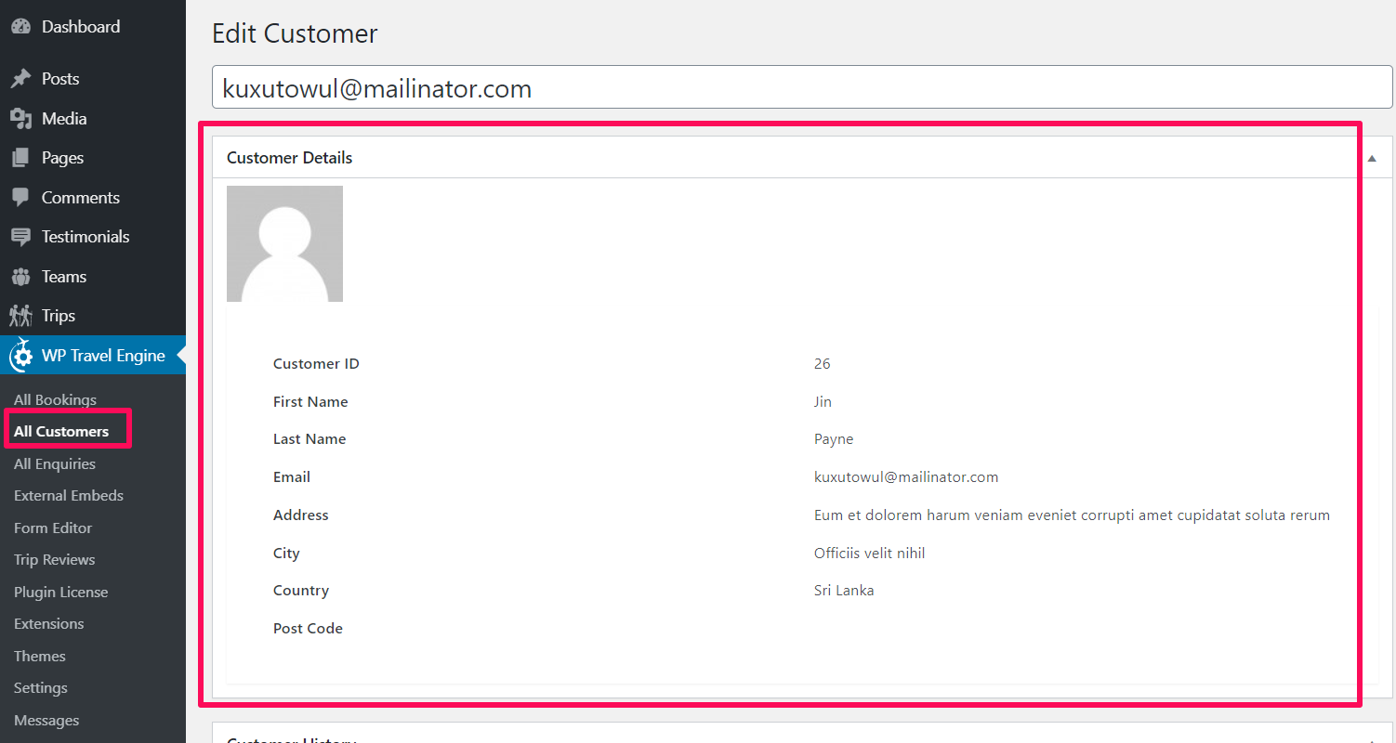
Task: Click the Post Code label
Action: point(308,629)
